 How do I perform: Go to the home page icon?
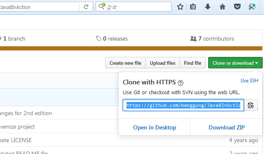tap(223, 7)
